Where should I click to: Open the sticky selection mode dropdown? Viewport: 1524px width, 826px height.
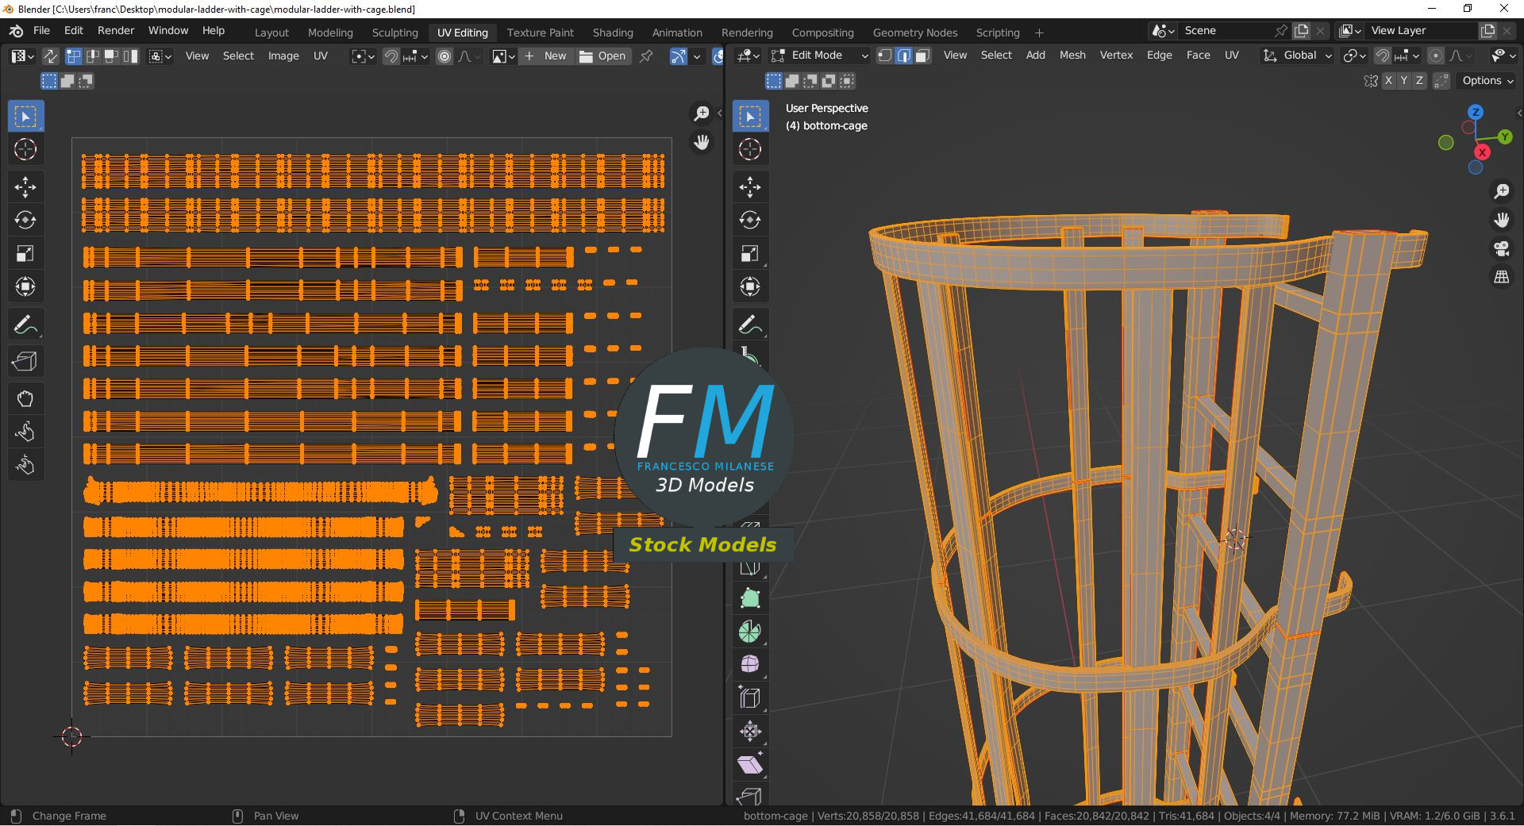coord(160,56)
